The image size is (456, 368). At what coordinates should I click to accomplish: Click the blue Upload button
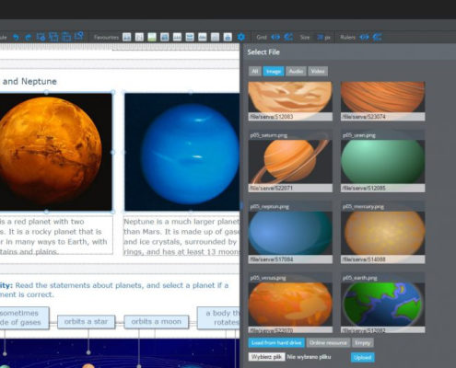[362, 357]
